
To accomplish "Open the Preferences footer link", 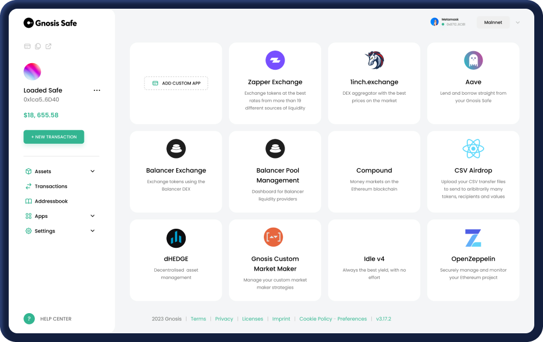I will 352,319.
